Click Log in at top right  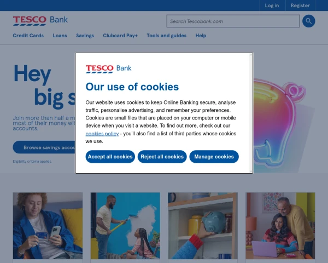[272, 5]
